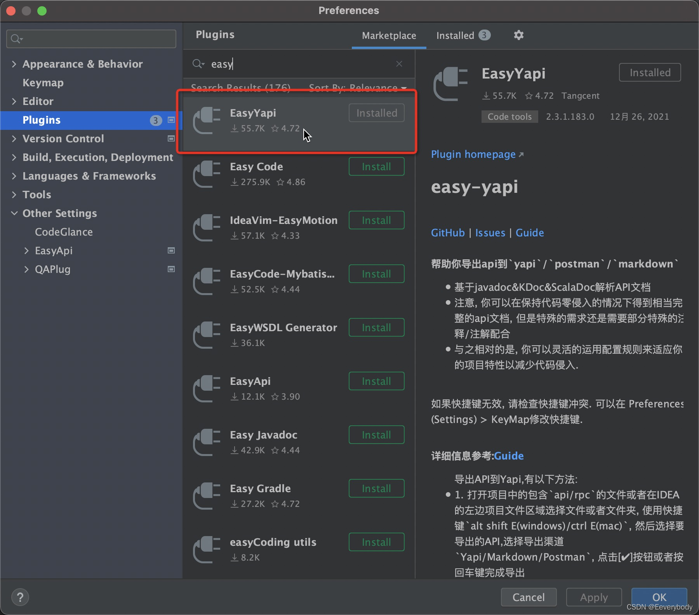The width and height of the screenshot is (699, 615).
Task: Clear the search field using the X icon
Action: (x=399, y=63)
